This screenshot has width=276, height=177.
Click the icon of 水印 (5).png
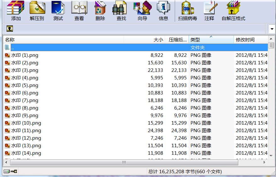click(x=8, y=86)
